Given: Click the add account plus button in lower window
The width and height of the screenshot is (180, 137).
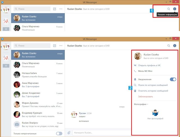Looking at the screenshot, I should pos(6,66).
